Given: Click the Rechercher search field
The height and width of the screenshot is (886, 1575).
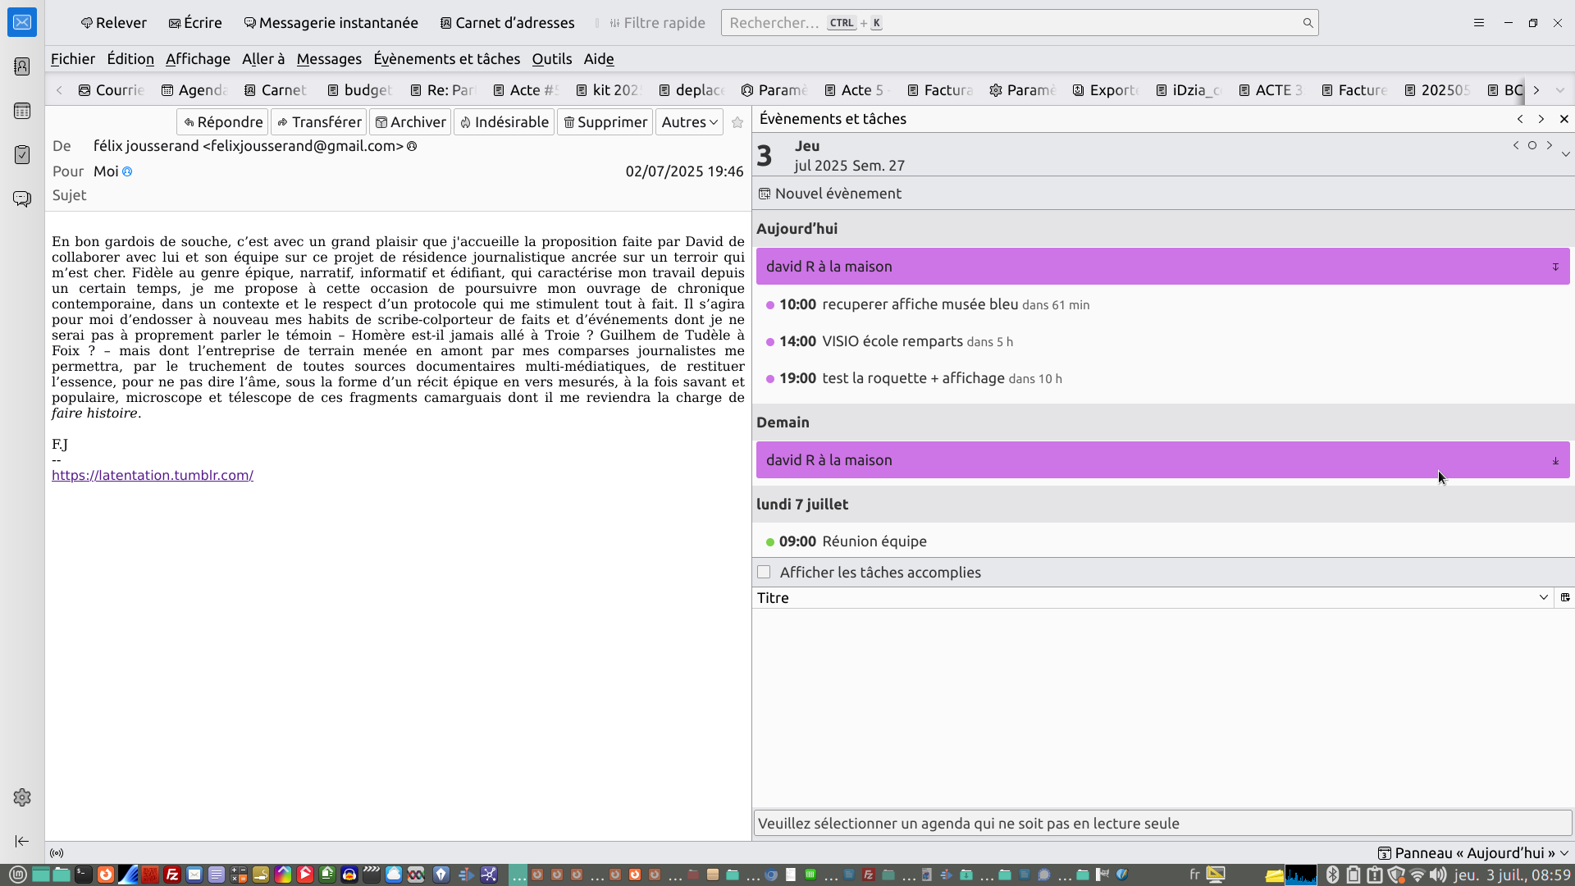Looking at the screenshot, I should click(1017, 23).
